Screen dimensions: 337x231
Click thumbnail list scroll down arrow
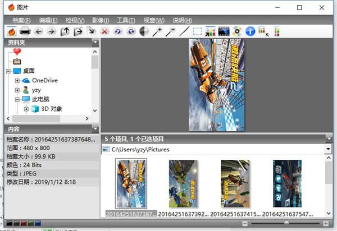[x=329, y=213]
